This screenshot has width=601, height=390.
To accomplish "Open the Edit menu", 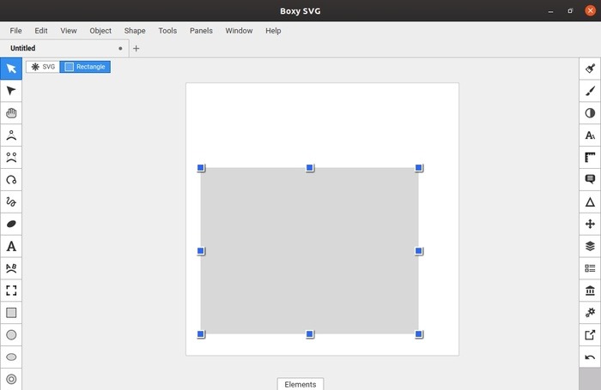I will 41,31.
